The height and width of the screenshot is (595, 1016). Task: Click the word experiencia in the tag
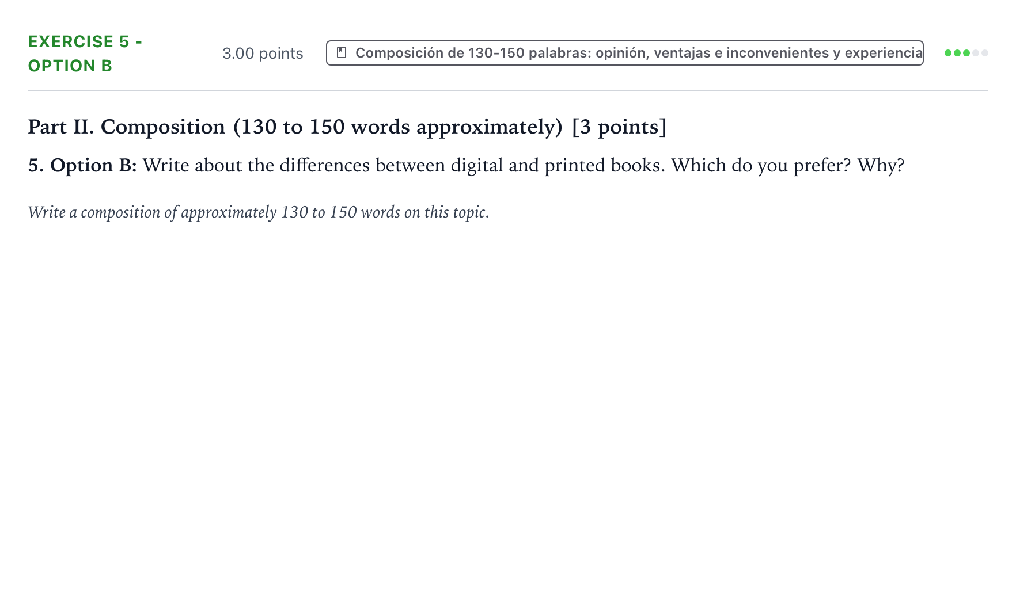pos(884,53)
